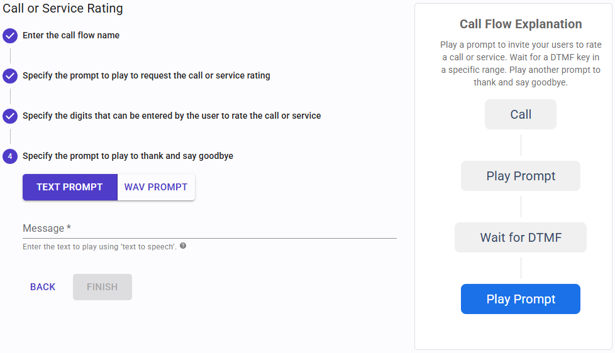Click the 'thank and say goodbye' step label
615x353 pixels.
(128, 156)
